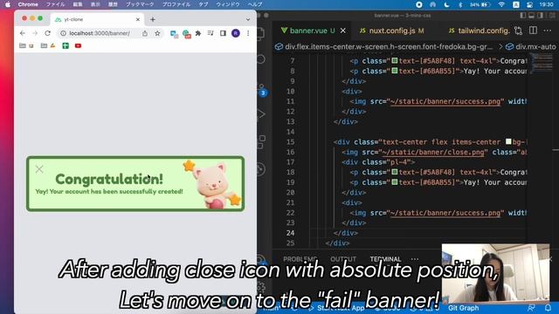Open Git Graph from status bar
This screenshot has width=559, height=314.
pyautogui.click(x=464, y=308)
